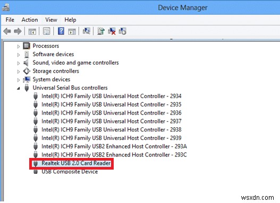Screen dimensions: 280x203
Task: Select Realtek USB 2.0 Card Reader
Action: pyautogui.click(x=76, y=163)
